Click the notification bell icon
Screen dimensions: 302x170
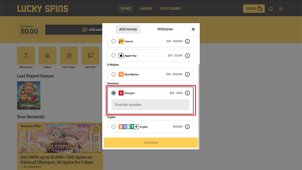tap(270, 9)
